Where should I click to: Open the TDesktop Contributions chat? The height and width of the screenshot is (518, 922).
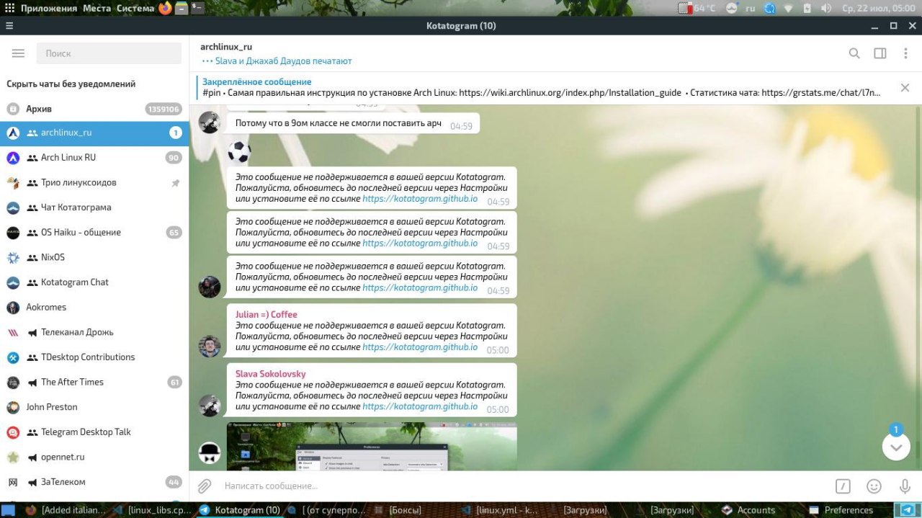coord(94,357)
